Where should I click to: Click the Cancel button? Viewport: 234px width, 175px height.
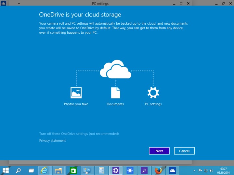click(184, 151)
